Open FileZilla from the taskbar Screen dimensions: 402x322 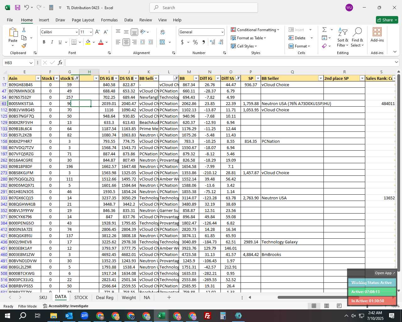pyautogui.click(x=208, y=316)
